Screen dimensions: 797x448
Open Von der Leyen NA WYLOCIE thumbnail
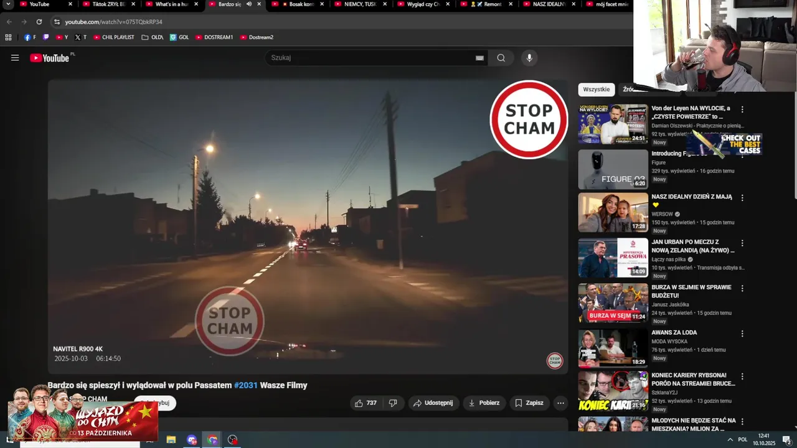click(613, 124)
